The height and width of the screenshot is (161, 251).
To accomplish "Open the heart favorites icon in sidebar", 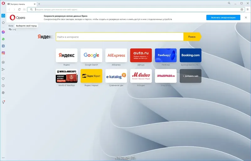I will coord(3,79).
